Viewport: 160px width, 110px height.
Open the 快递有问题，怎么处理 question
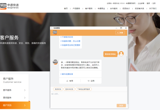pos(71,41)
